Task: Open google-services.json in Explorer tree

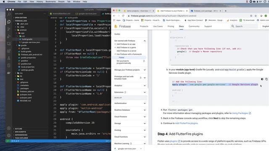Action: point(31,42)
